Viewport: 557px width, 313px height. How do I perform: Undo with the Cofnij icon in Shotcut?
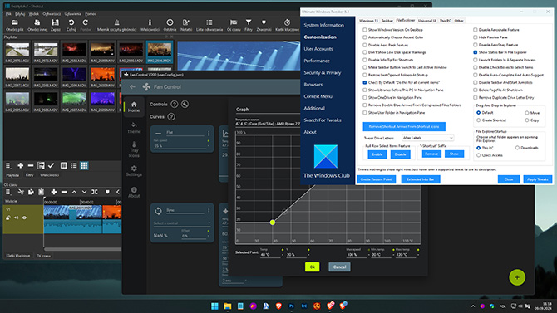71,22
